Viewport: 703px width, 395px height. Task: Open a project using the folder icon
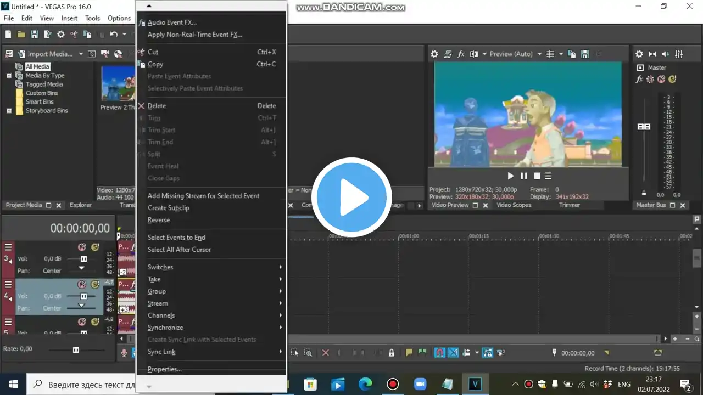(21, 34)
